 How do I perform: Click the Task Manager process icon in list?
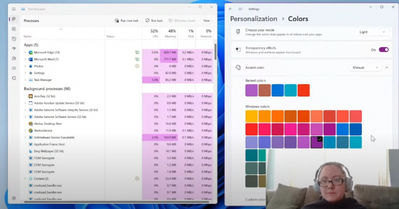click(x=31, y=80)
